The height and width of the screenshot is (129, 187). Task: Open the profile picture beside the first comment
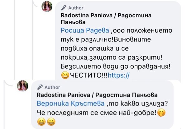(47, 7)
